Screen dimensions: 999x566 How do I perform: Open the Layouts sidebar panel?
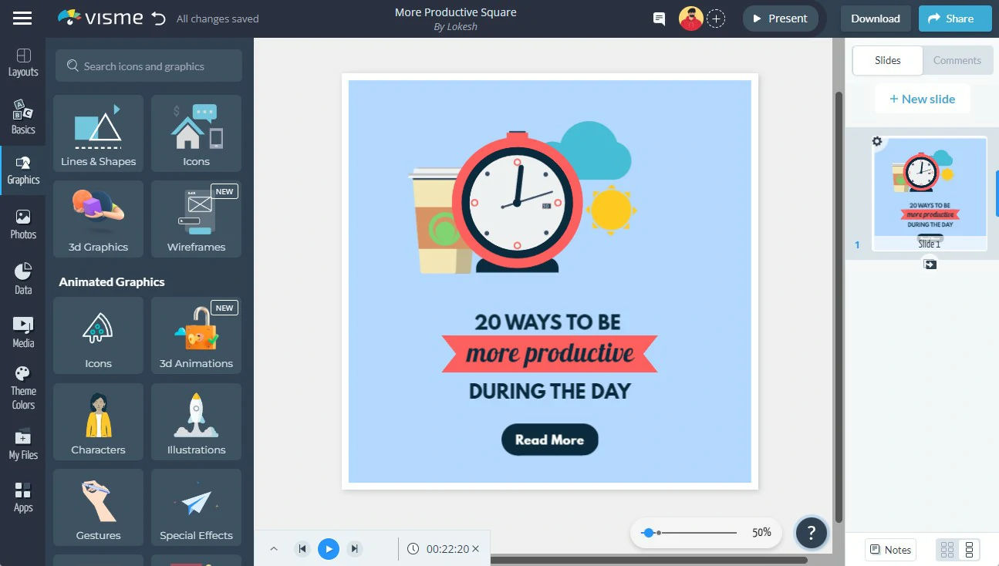[x=23, y=62]
